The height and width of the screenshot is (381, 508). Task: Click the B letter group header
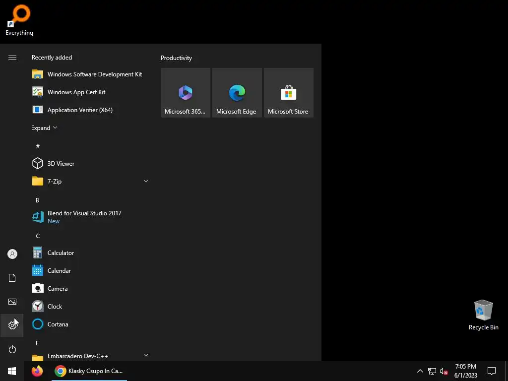tap(37, 200)
